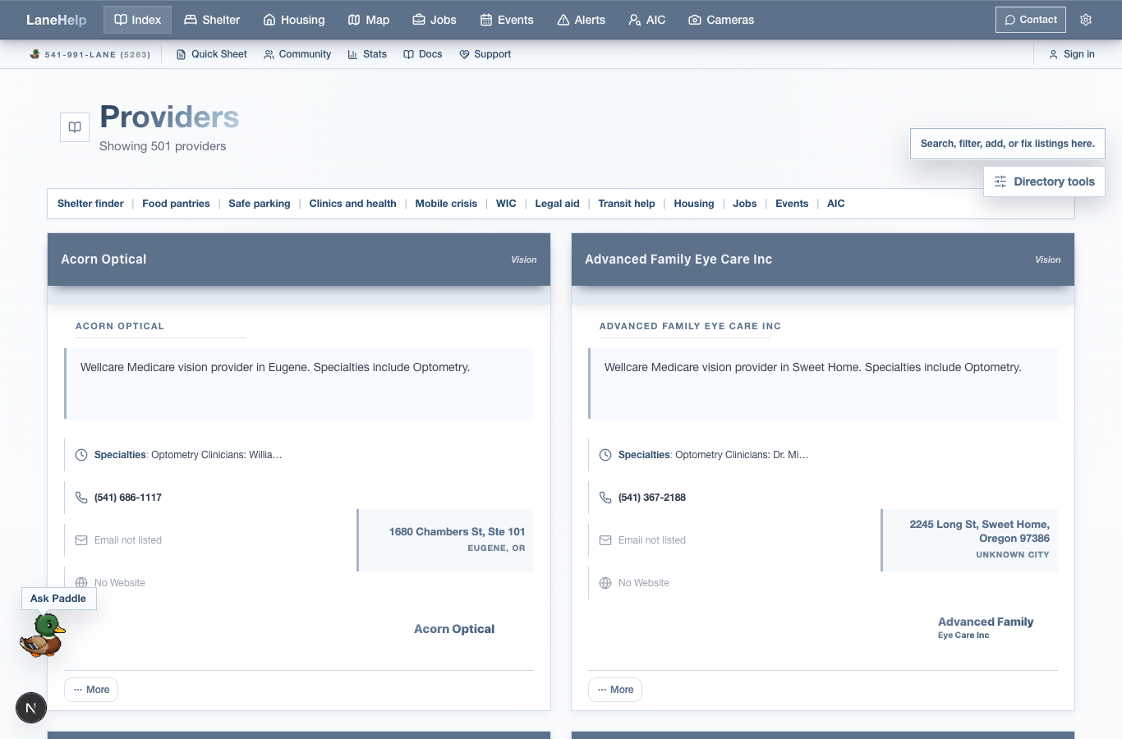The width and height of the screenshot is (1122, 739).
Task: Click Acorn Optical card header title
Action: coord(103,259)
